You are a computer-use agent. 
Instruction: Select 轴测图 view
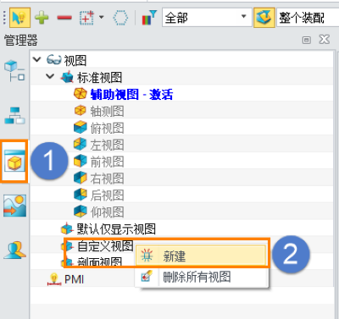[x=107, y=111]
